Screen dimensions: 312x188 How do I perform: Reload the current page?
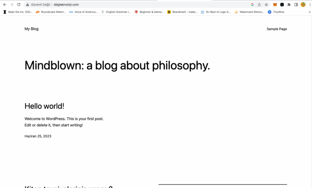18,5
